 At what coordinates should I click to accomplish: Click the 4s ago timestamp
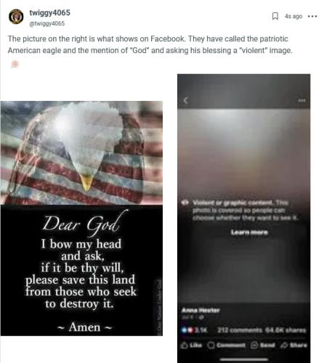pos(293,16)
